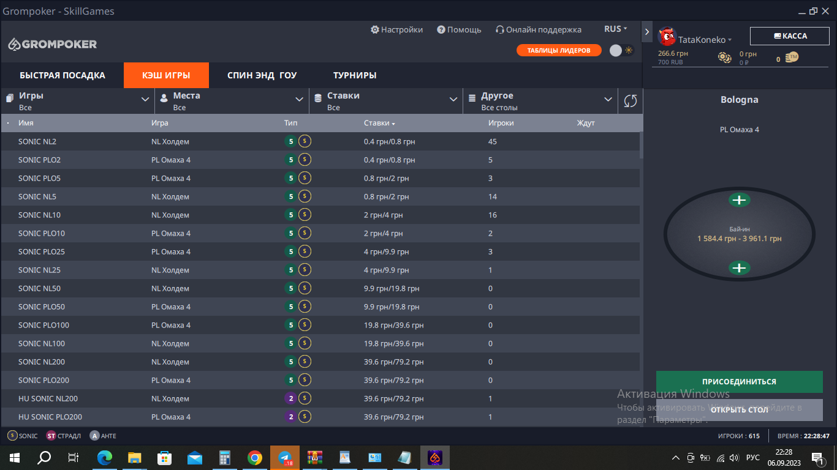Take the bottom seat plus button

click(740, 267)
